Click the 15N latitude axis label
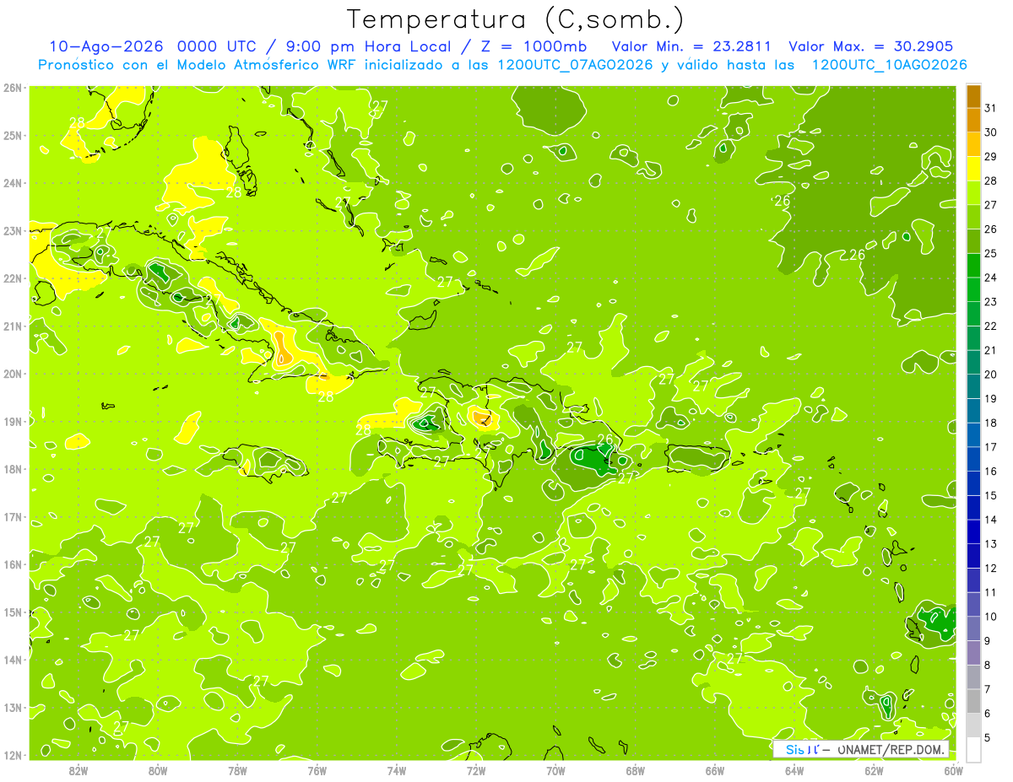 point(13,612)
